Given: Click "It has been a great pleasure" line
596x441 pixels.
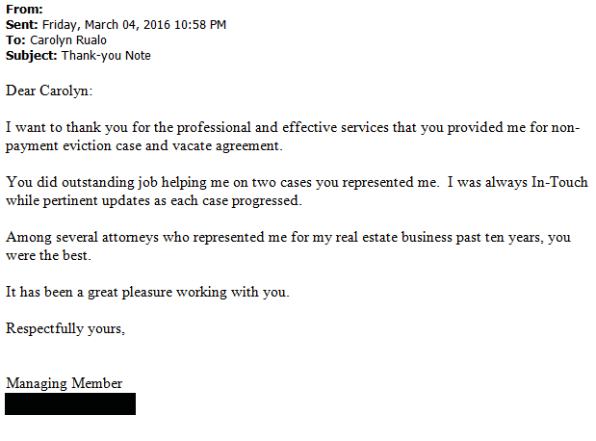Looking at the screenshot, I should click(x=147, y=292).
